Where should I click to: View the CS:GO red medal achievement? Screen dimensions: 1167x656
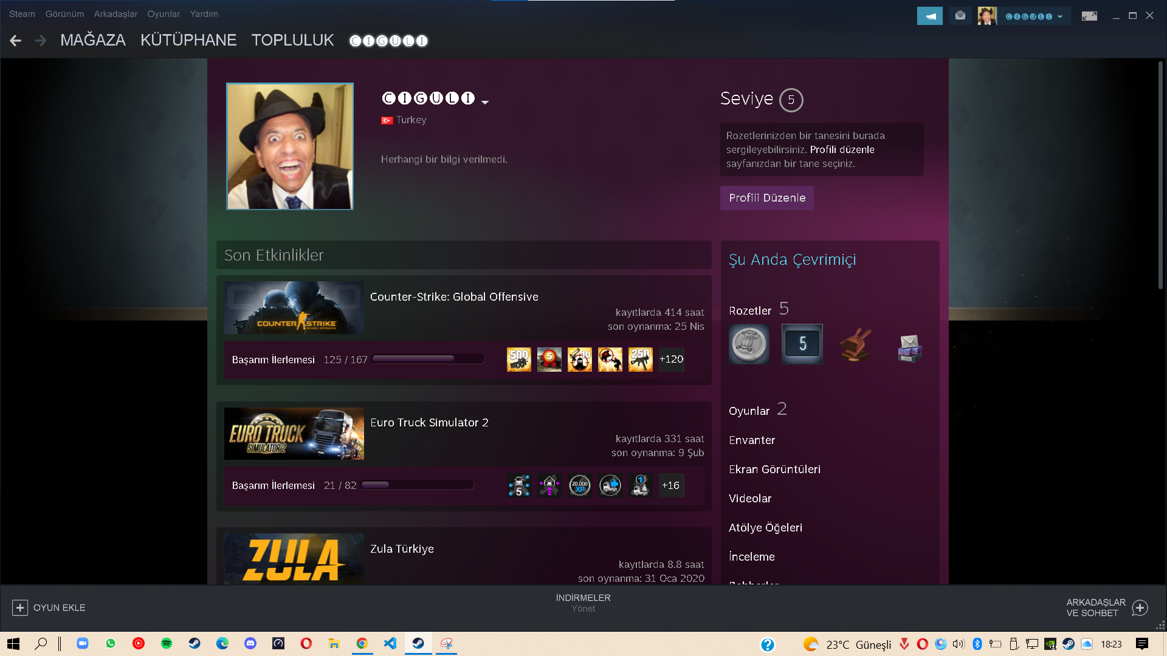click(549, 360)
